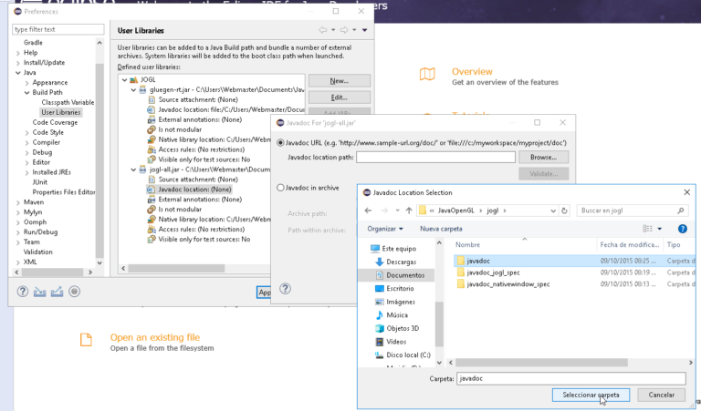Click the Nueva carpeta button
701x411 pixels.
click(x=441, y=229)
